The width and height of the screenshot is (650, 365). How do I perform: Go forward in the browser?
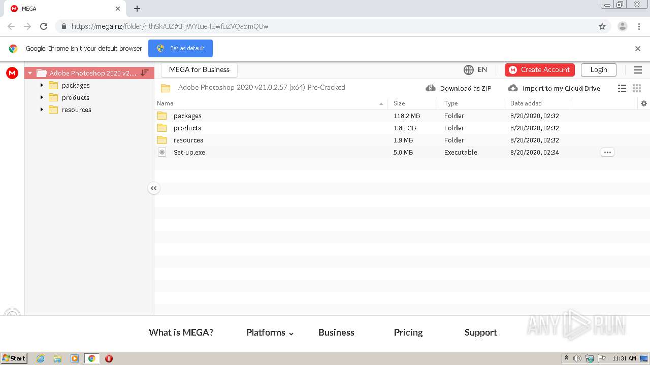click(x=27, y=26)
